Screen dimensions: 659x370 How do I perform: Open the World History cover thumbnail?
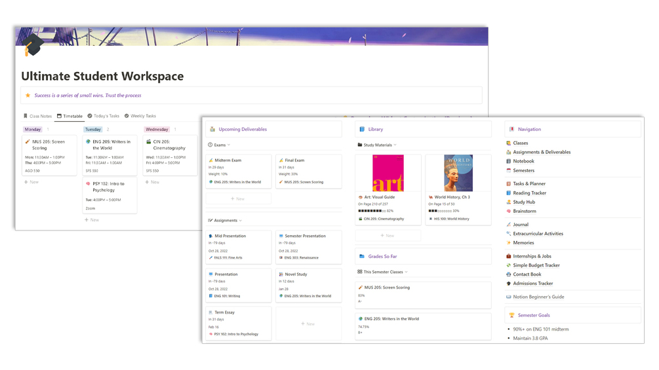click(x=458, y=174)
